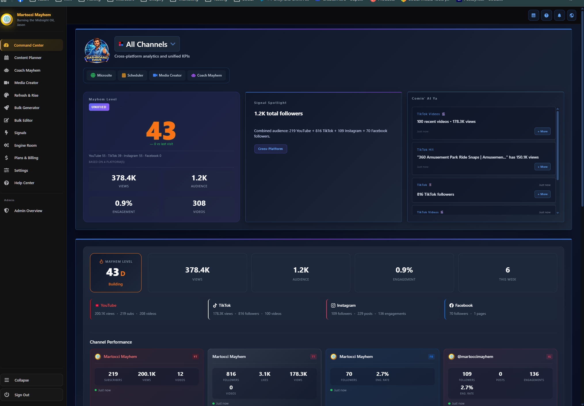Open the notifications bell in the header
The height and width of the screenshot is (406, 584).
[x=559, y=16]
